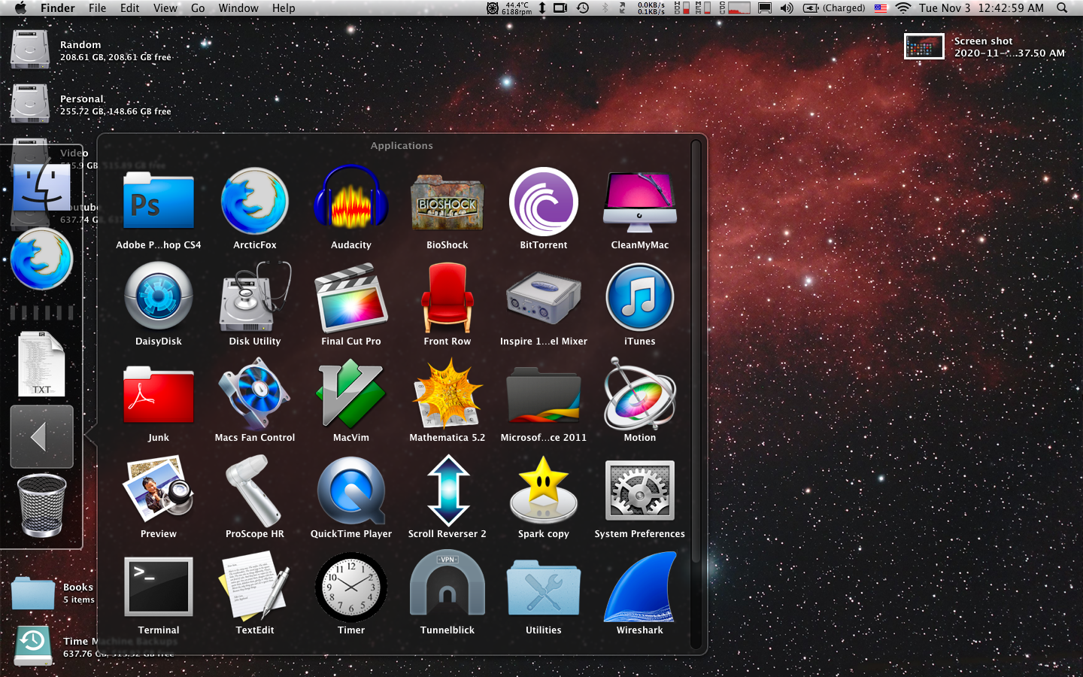1083x677 pixels.
Task: Open QuickTime Player
Action: [x=351, y=490]
